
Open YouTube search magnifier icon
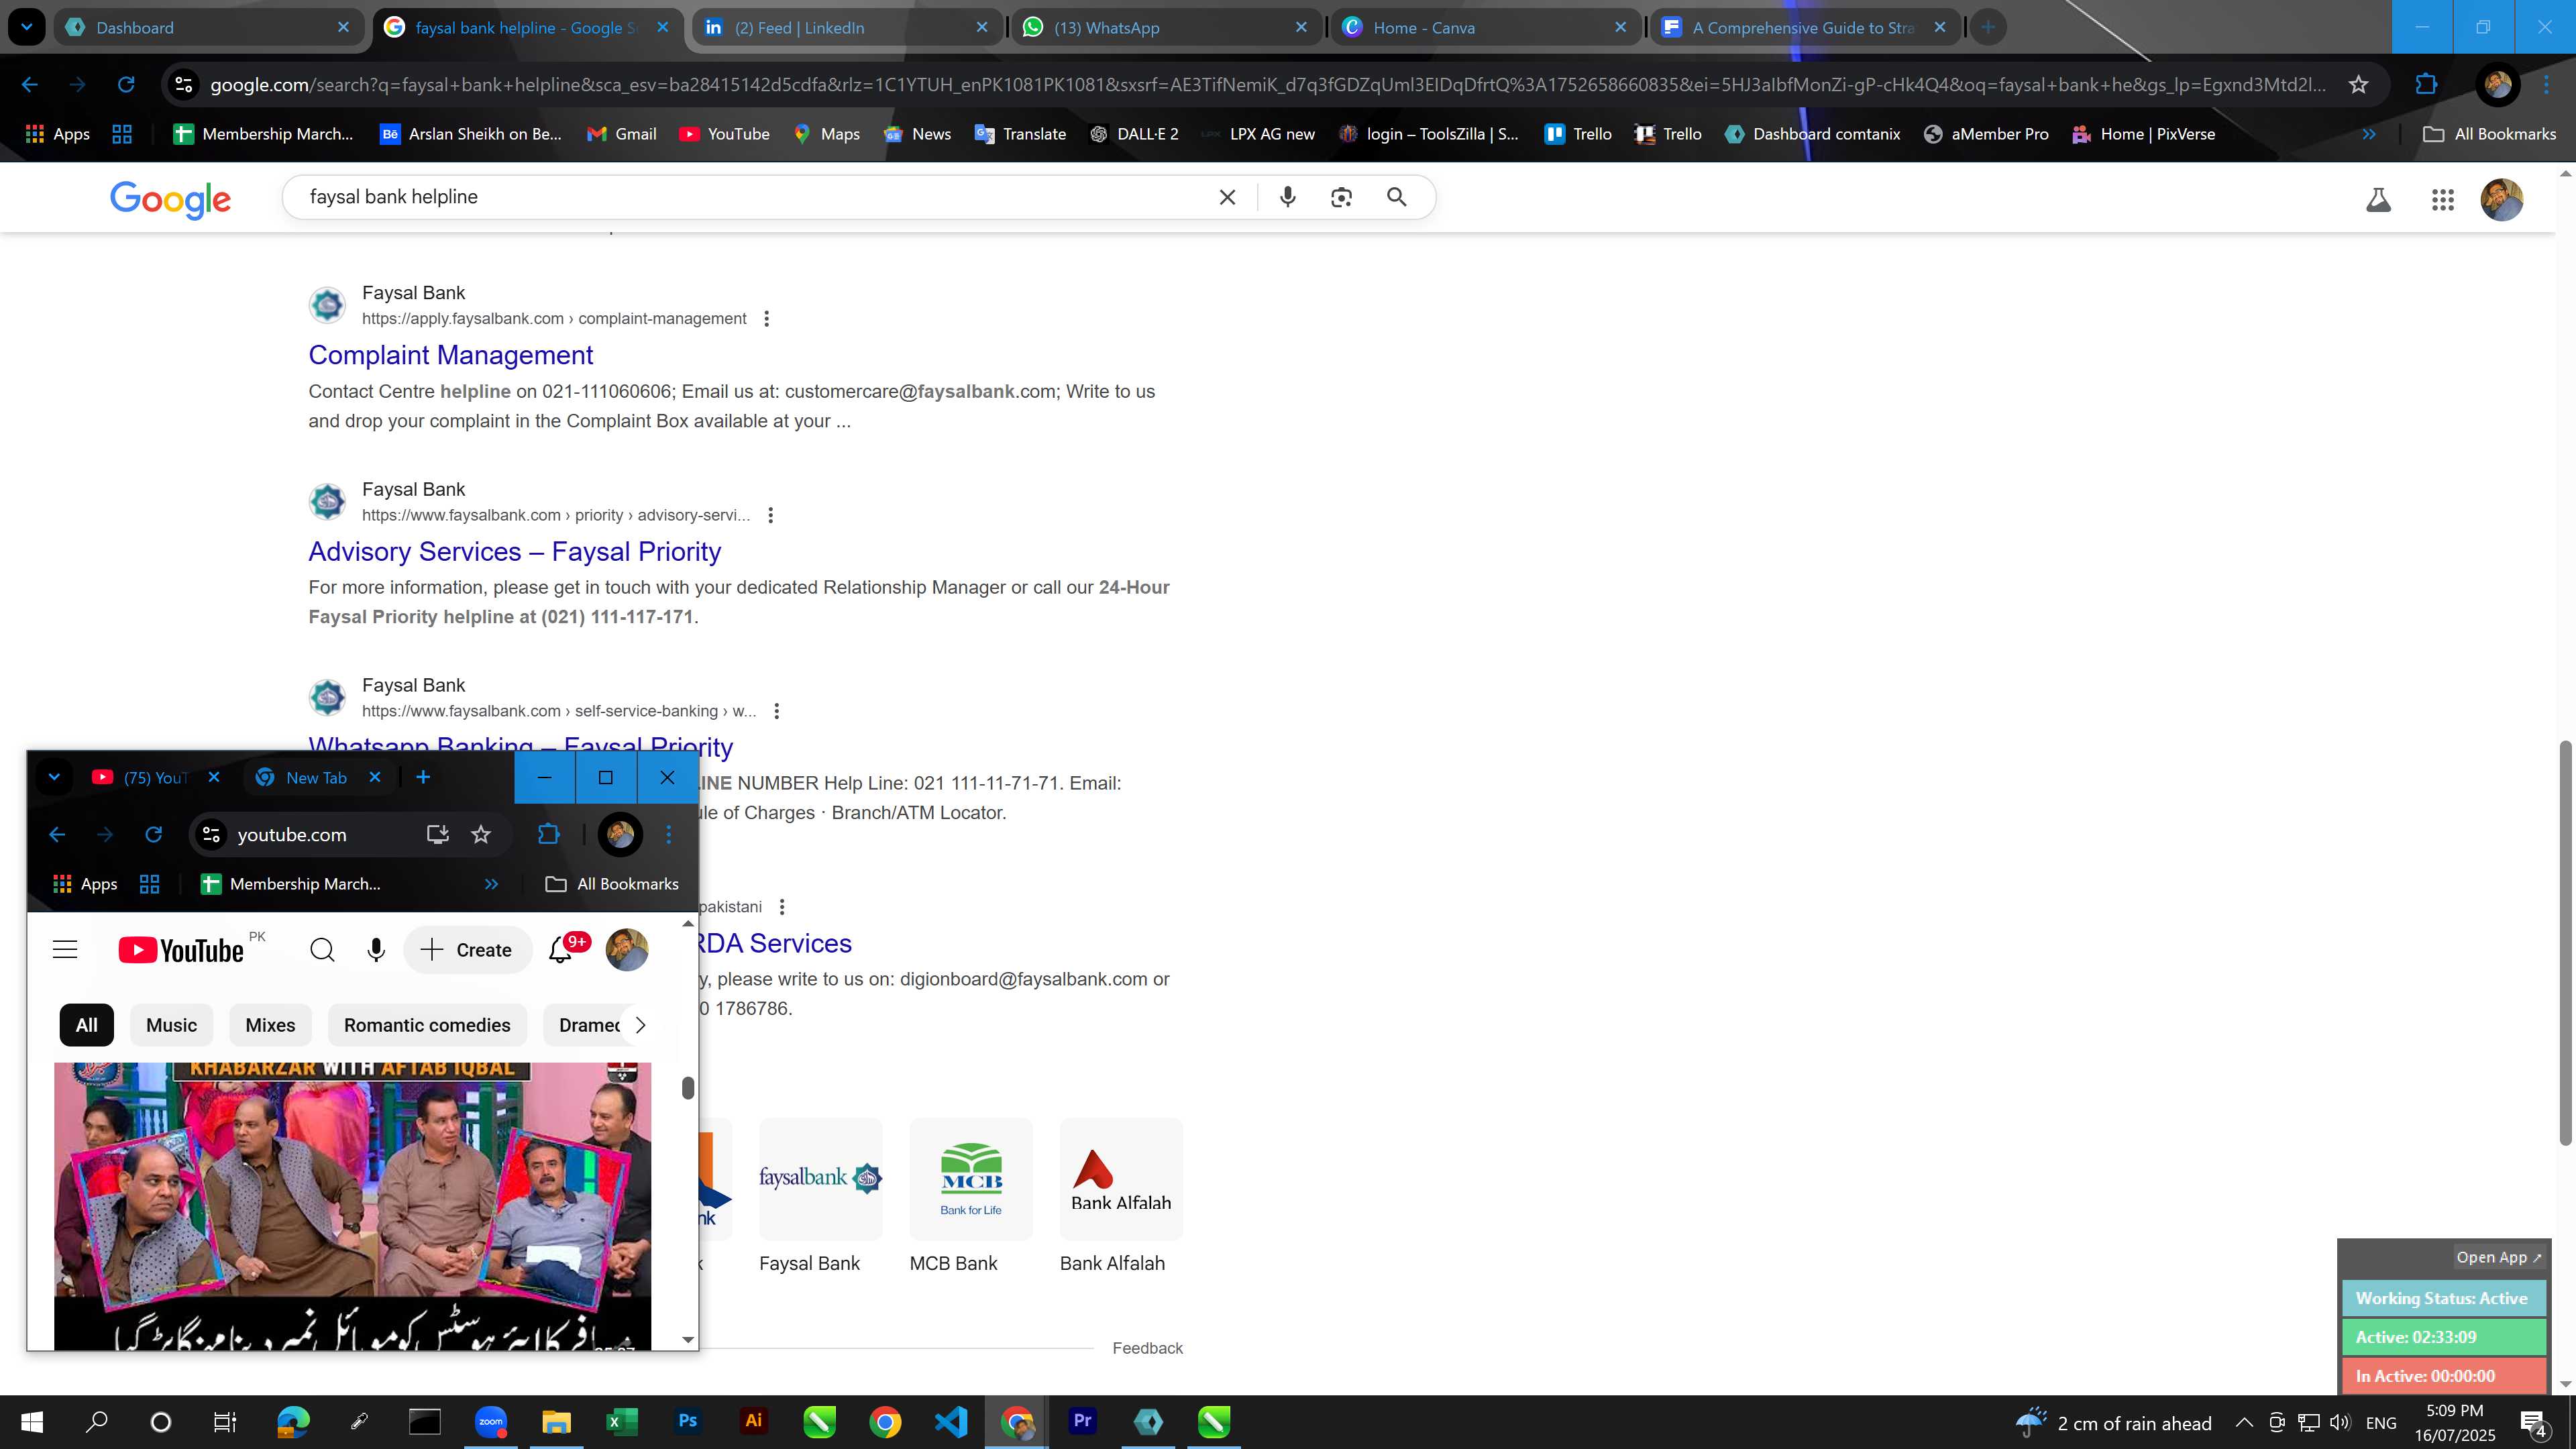322,950
